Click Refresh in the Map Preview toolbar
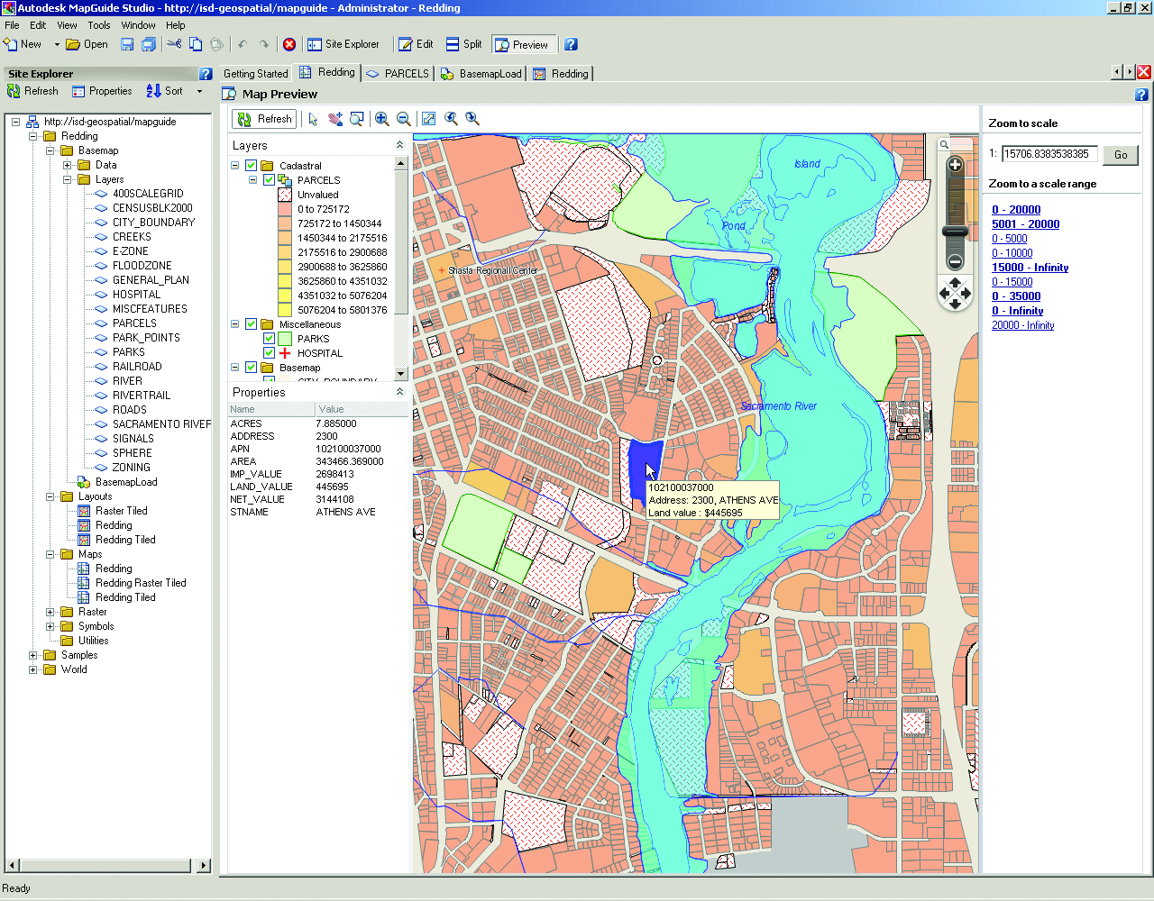1154x901 pixels. (x=265, y=119)
